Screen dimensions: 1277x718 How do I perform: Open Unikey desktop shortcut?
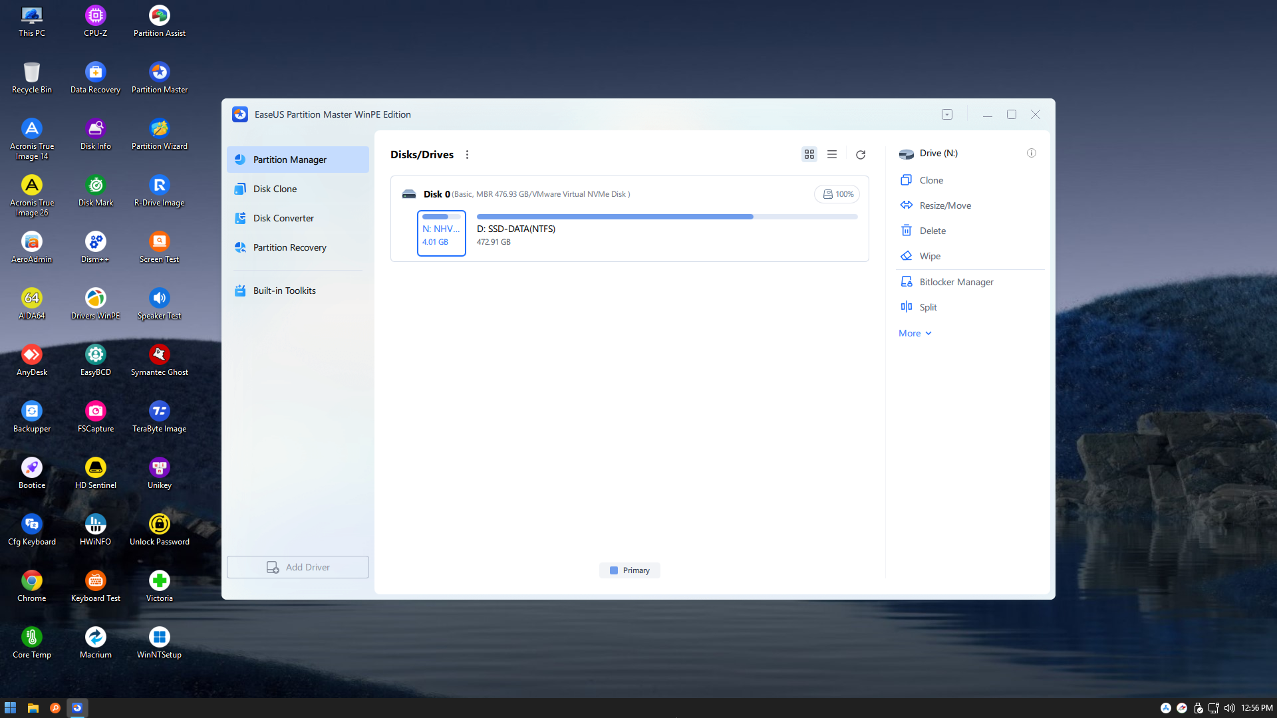(x=159, y=473)
